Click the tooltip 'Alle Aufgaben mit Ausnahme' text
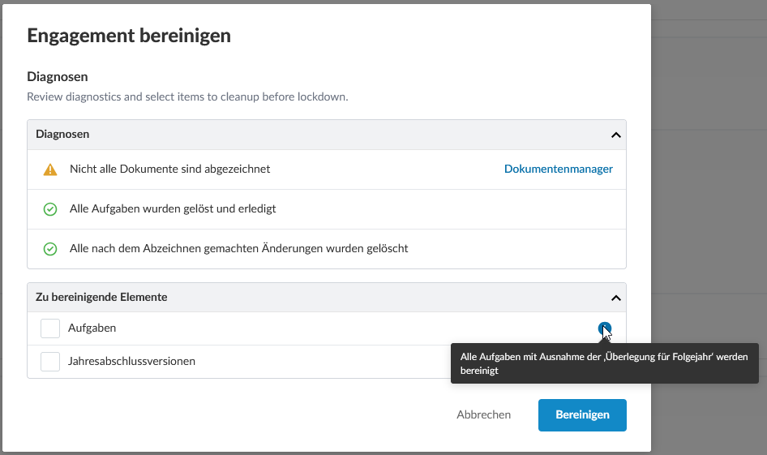 [603, 363]
